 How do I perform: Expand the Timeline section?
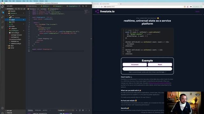[x=9, y=113]
